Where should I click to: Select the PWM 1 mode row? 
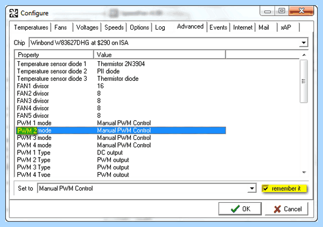(x=121, y=123)
